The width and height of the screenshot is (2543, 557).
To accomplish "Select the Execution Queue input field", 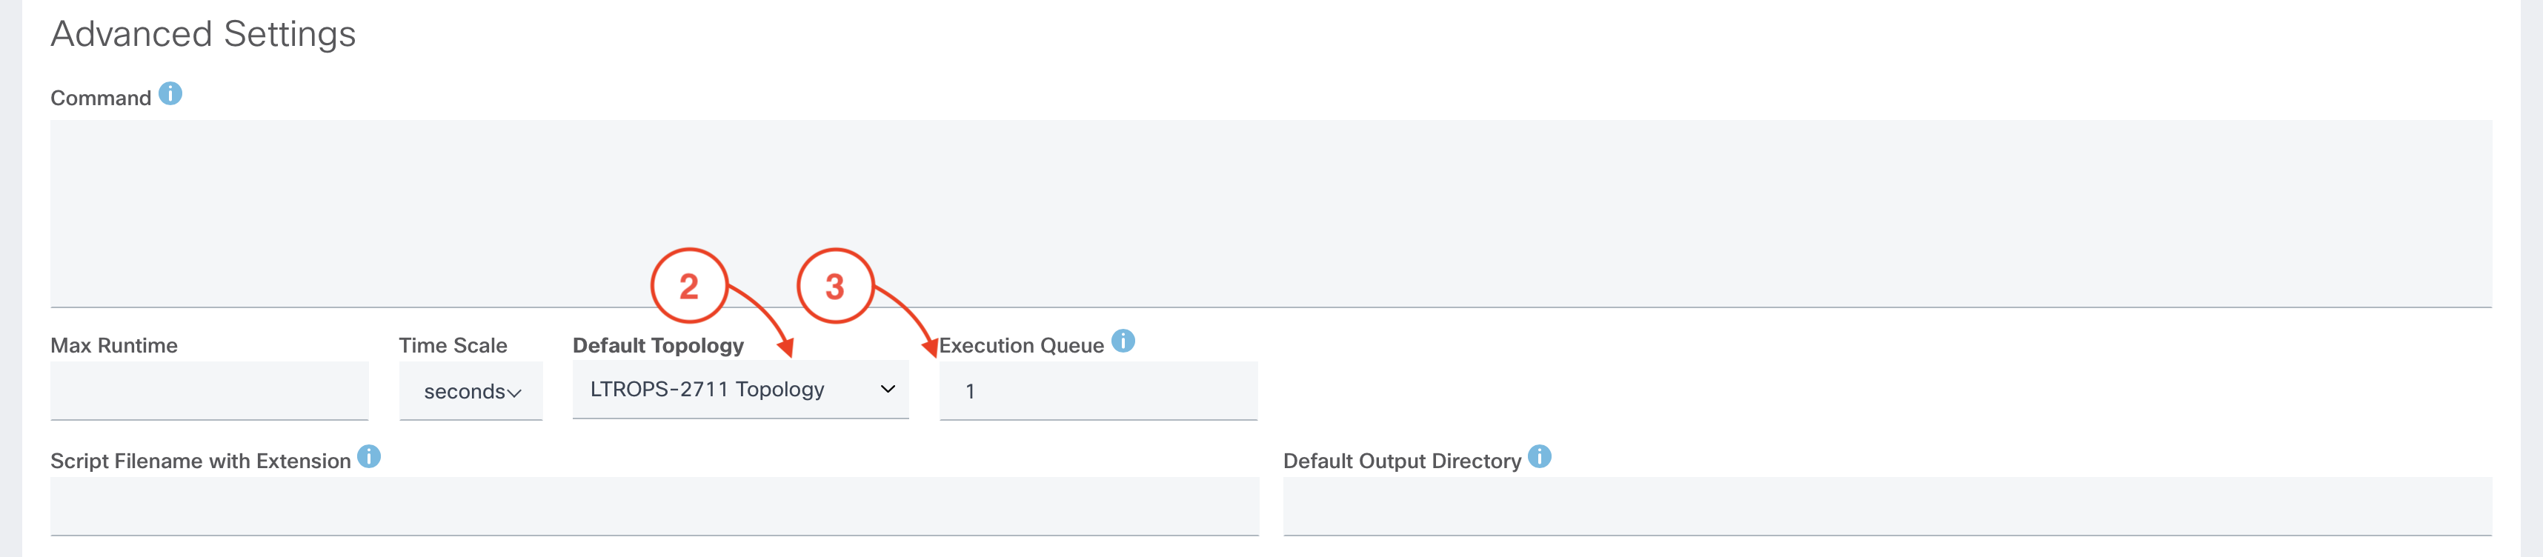I will 1098,390.
